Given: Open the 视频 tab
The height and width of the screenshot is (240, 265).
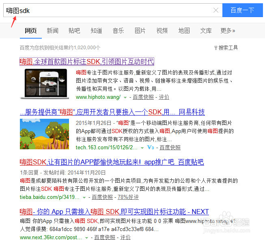Looking at the screenshot, I should 162,31.
